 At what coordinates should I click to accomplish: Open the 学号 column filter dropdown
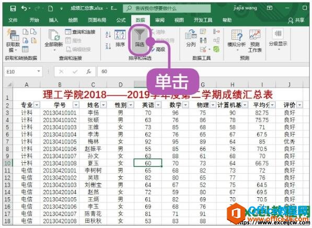click(76, 105)
